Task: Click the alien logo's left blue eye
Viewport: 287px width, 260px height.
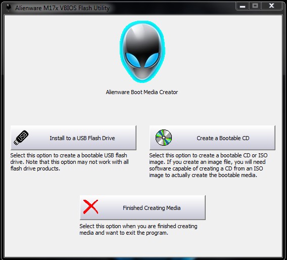Action: click(133, 60)
